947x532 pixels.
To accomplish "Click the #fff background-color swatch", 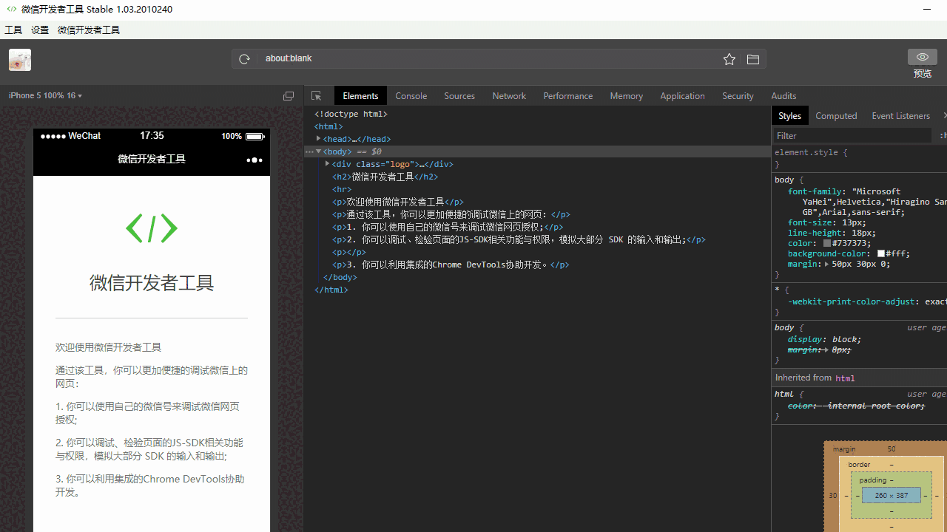I will [881, 253].
